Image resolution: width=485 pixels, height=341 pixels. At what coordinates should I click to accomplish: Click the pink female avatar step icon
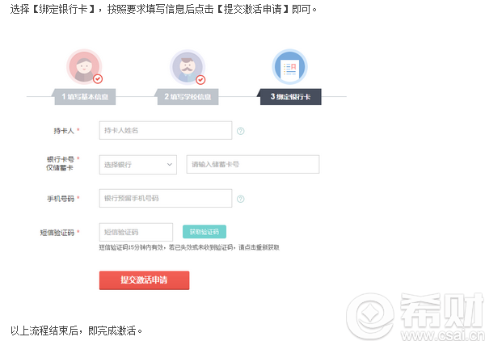(84, 66)
